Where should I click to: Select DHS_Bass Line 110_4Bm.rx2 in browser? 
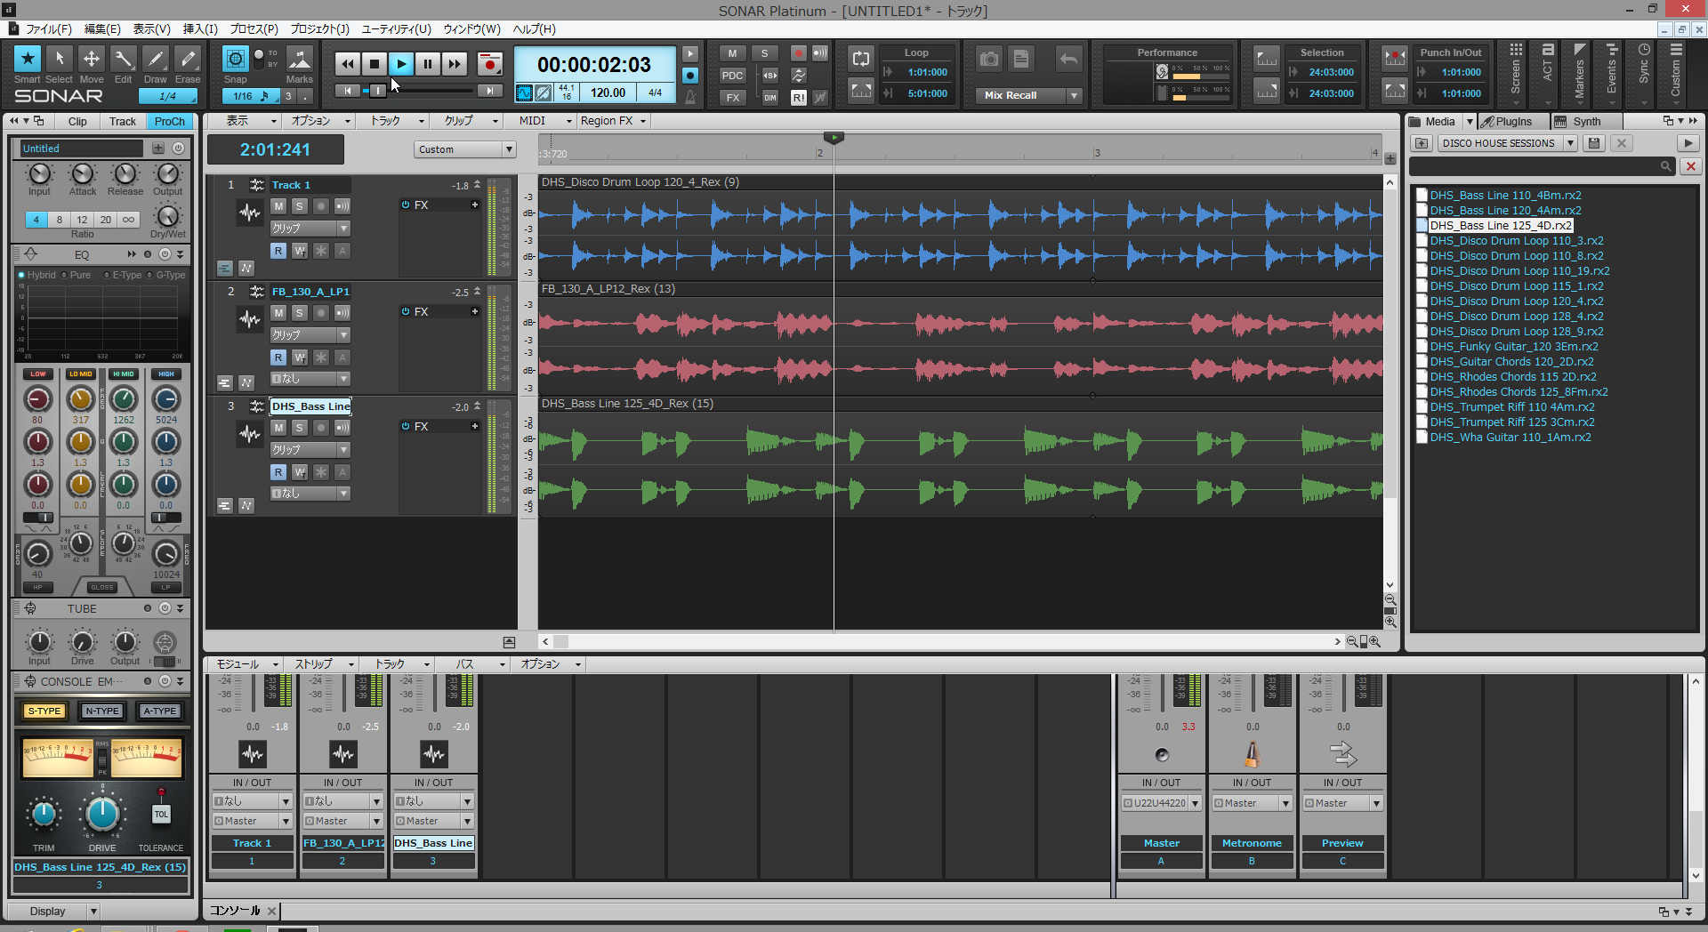[x=1505, y=196]
